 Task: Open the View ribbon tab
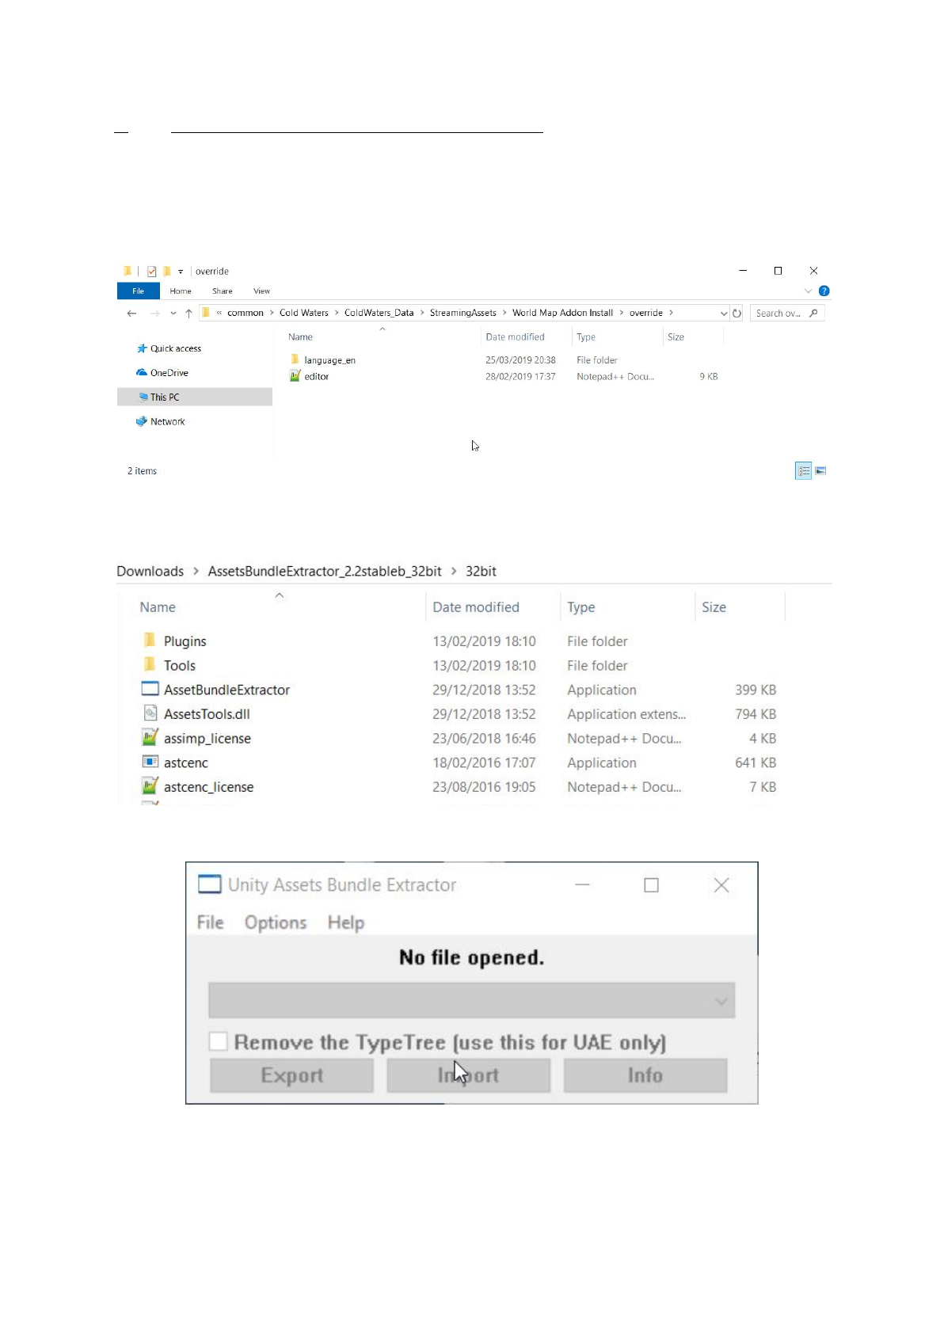[262, 291]
